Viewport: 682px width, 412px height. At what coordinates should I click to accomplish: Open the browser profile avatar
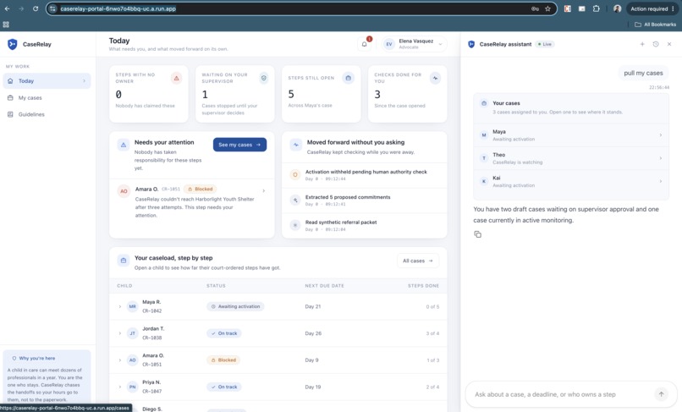[617, 8]
